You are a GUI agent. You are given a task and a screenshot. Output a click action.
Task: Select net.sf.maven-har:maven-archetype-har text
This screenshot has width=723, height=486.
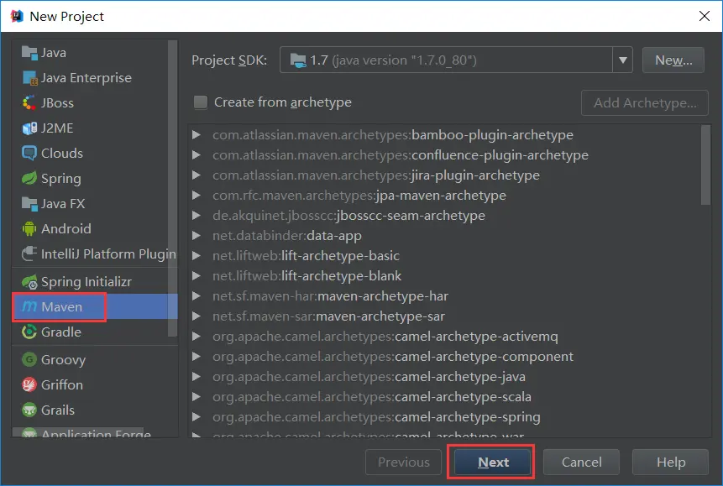tap(330, 296)
